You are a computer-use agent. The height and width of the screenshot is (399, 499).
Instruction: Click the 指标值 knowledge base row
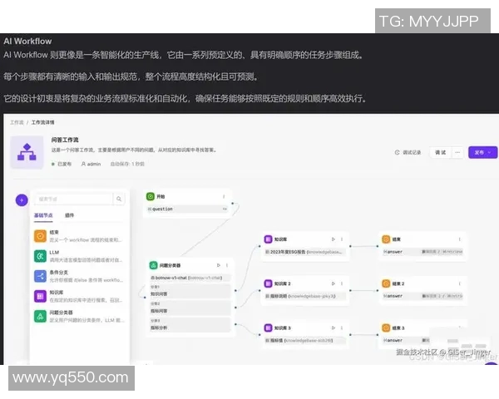click(305, 340)
